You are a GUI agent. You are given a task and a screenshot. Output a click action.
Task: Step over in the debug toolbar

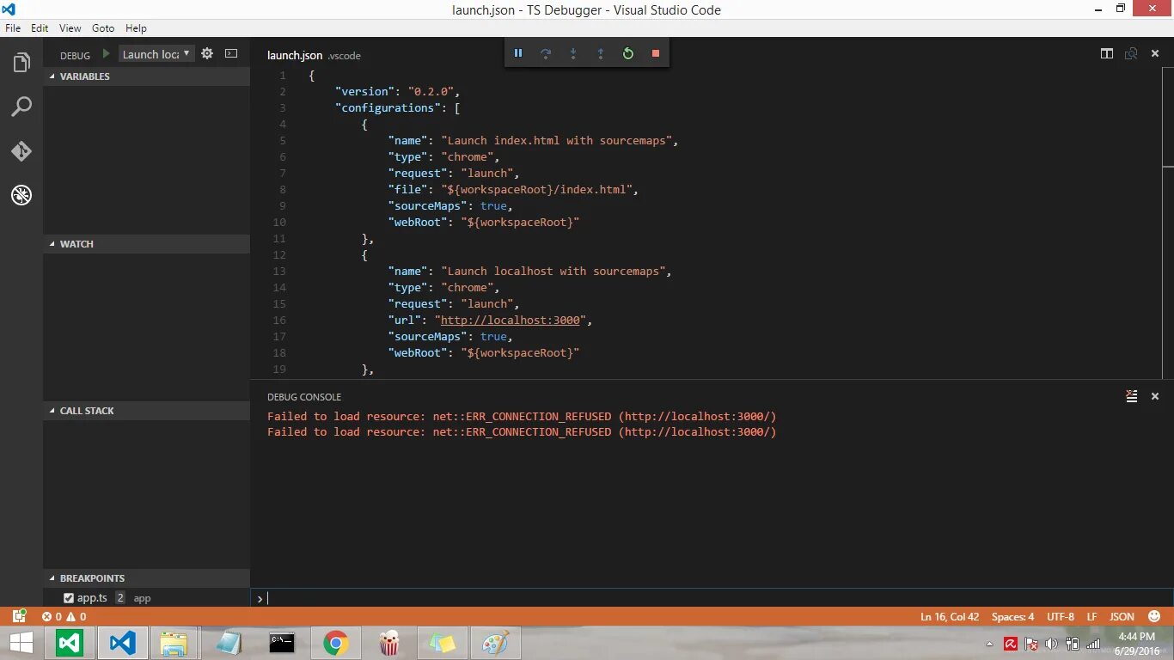tap(546, 53)
